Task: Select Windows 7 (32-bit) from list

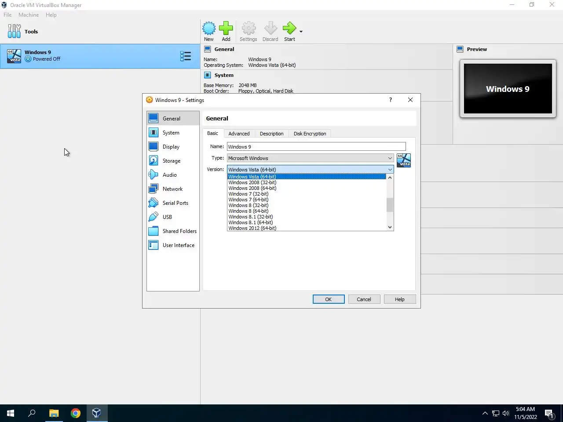Action: pyautogui.click(x=307, y=194)
